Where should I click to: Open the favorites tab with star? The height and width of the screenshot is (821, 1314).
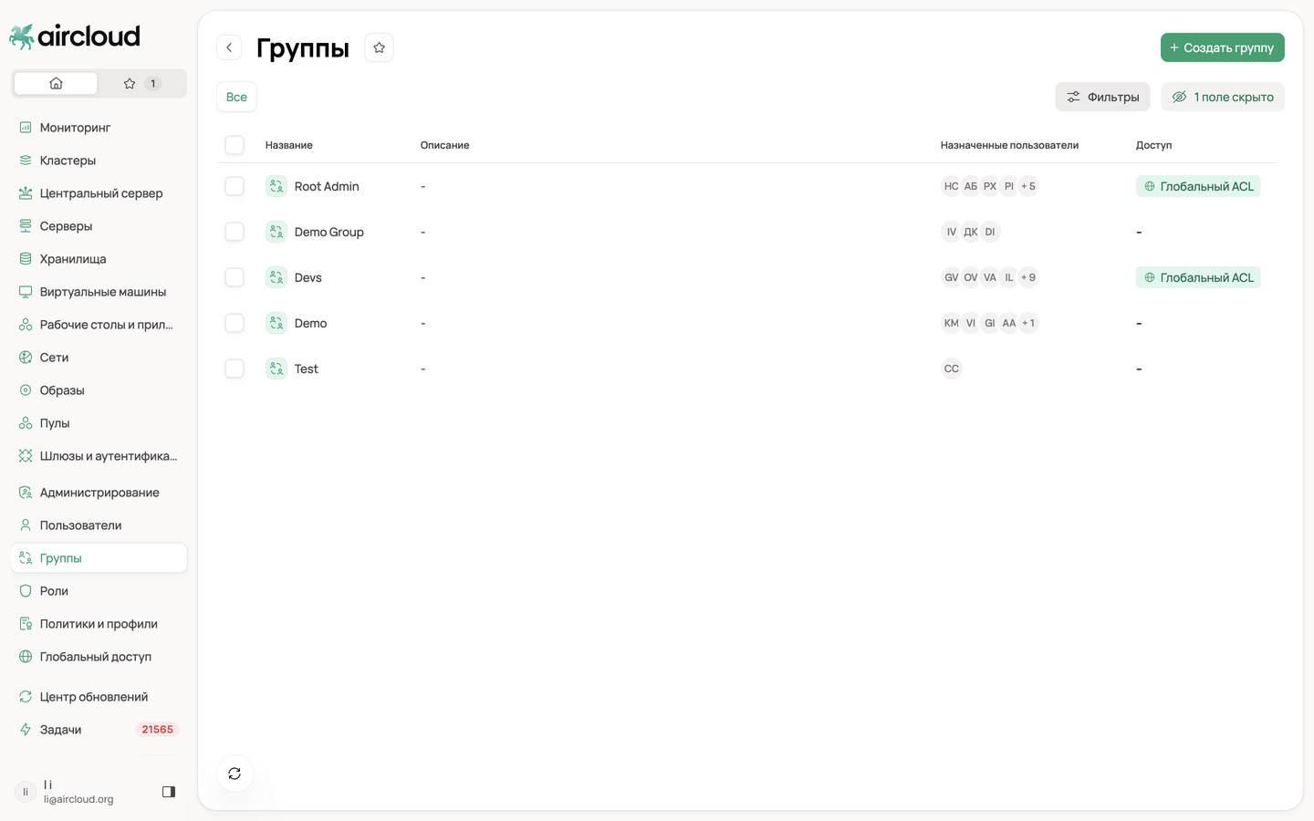141,83
